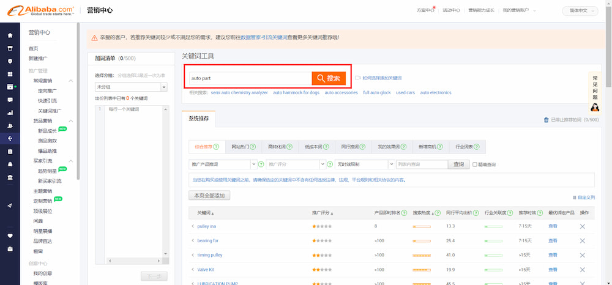Image resolution: width=612 pixels, height=285 pixels.
Task: Click the 列表内查询 input field
Action: pyautogui.click(x=422, y=165)
